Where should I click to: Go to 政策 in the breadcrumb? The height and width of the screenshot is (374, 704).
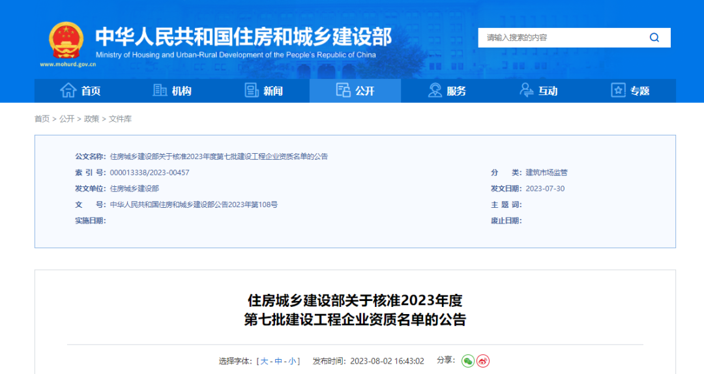coord(91,119)
